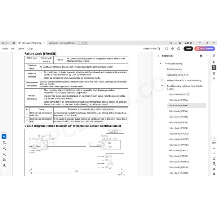Go to previous page arrow
The height and width of the screenshot is (217, 217).
tap(214, 148)
